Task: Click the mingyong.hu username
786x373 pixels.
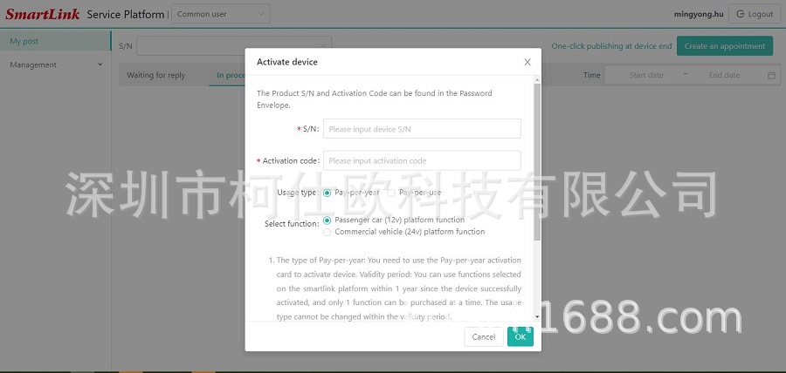Action: [699, 14]
